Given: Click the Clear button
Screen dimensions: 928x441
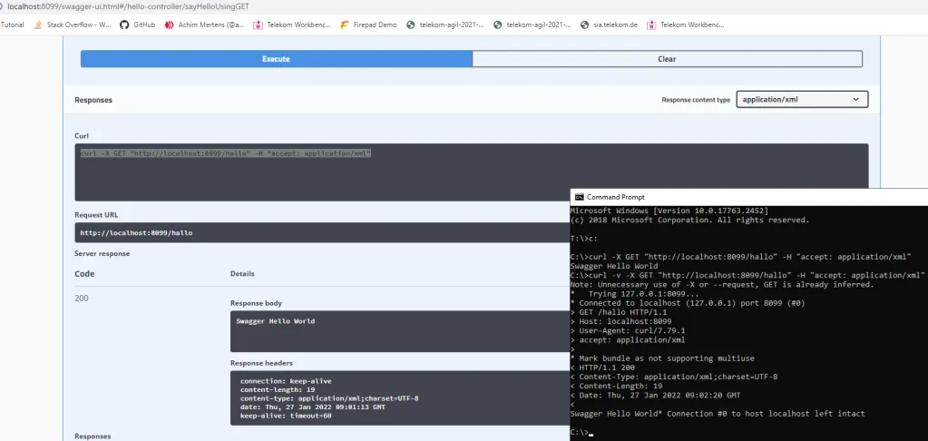Looking at the screenshot, I should click(x=667, y=59).
